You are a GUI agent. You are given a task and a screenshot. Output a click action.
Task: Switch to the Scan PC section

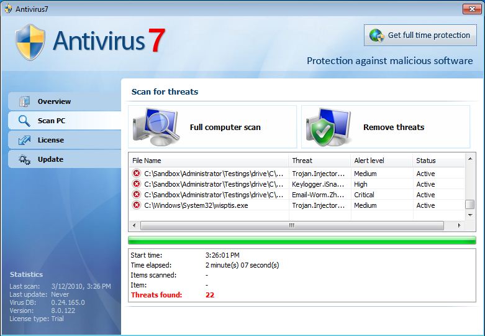pyautogui.click(x=65, y=121)
